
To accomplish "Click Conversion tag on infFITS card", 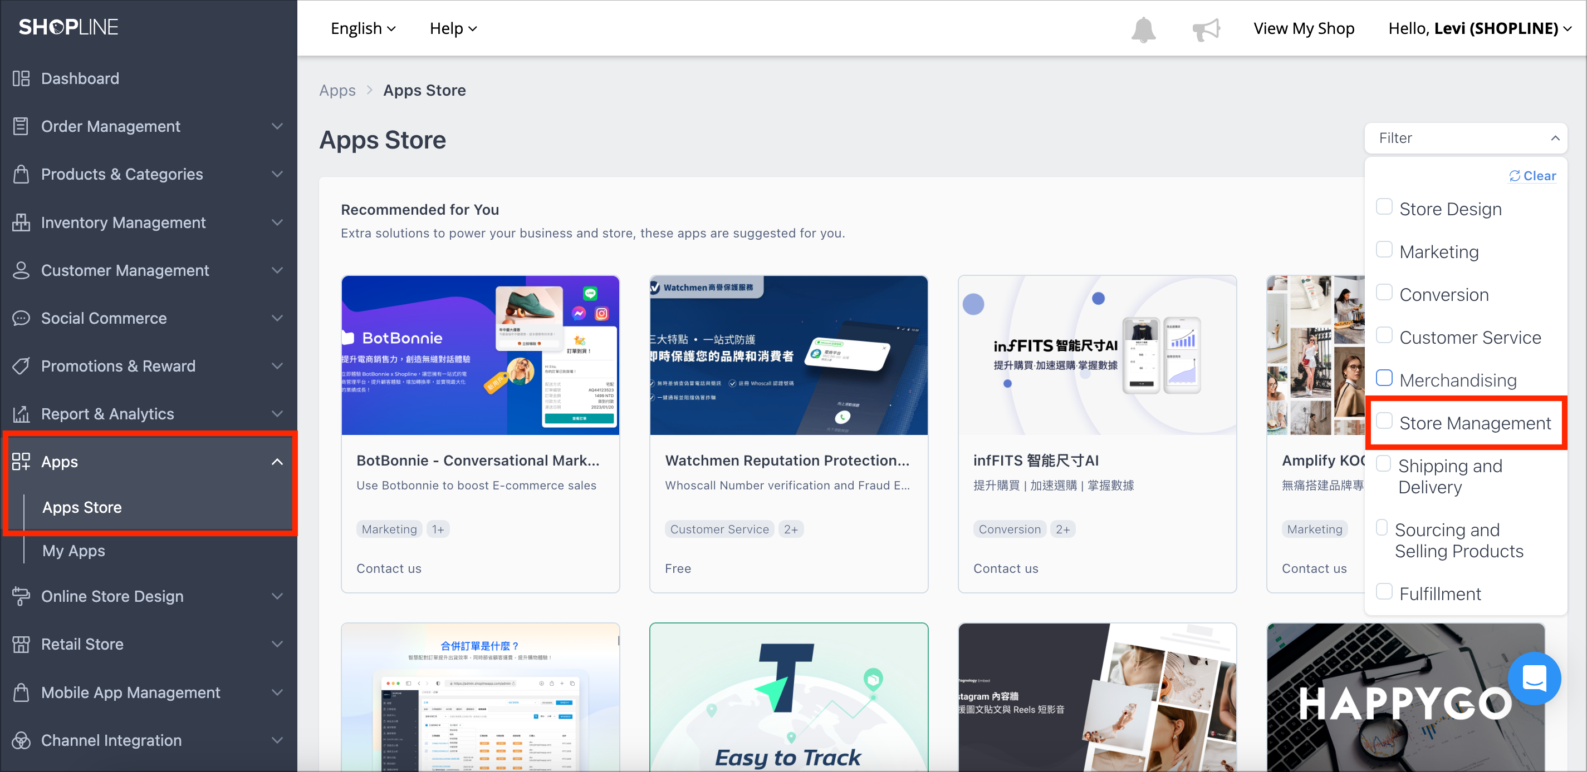I will coord(1009,529).
